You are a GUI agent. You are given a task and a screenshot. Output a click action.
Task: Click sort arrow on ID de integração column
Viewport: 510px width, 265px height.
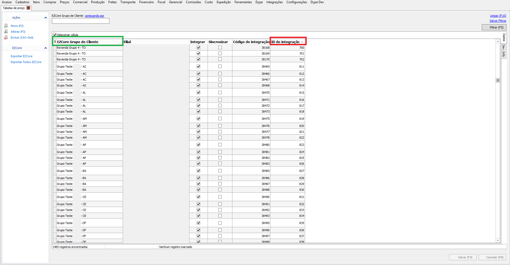(302, 42)
